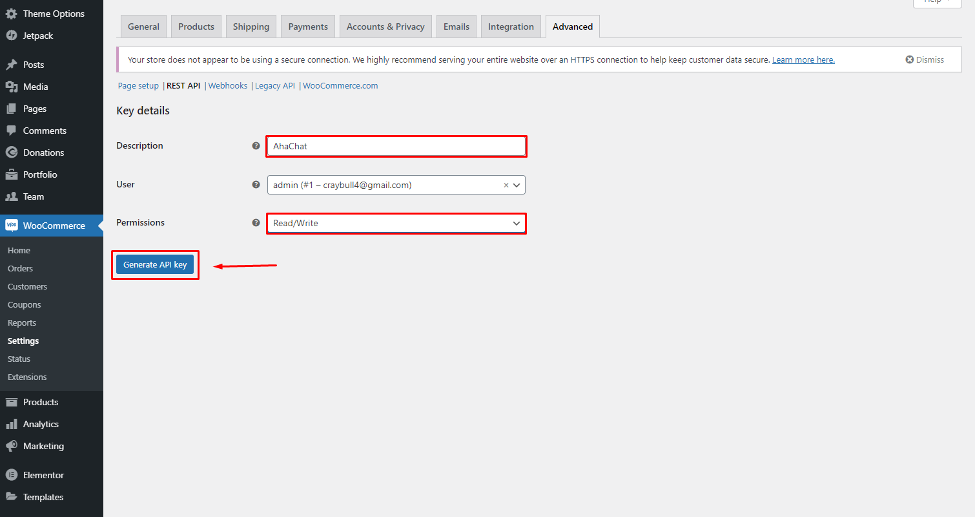Click the Theme Options gear icon

12,14
